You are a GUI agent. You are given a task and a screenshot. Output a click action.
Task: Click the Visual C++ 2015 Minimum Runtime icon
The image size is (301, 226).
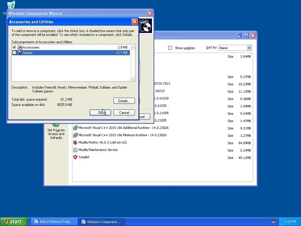tap(75, 135)
